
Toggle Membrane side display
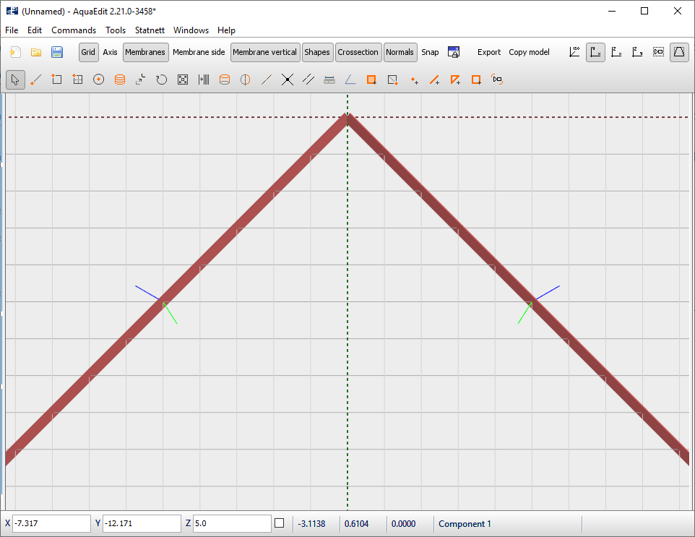pos(199,52)
